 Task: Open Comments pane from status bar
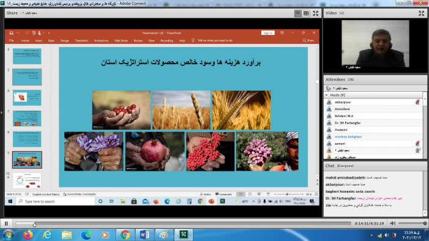(x=223, y=195)
